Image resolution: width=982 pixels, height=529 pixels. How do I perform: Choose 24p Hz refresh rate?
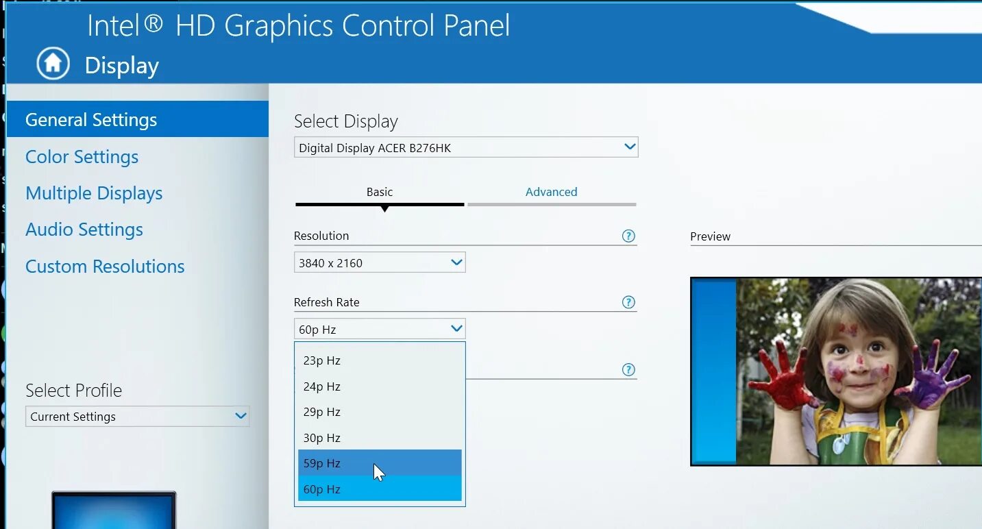pos(380,386)
